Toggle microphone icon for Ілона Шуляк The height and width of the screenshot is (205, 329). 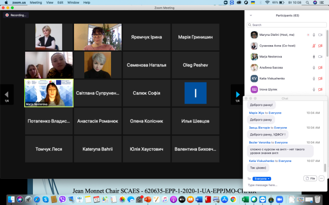pyautogui.click(x=314, y=89)
